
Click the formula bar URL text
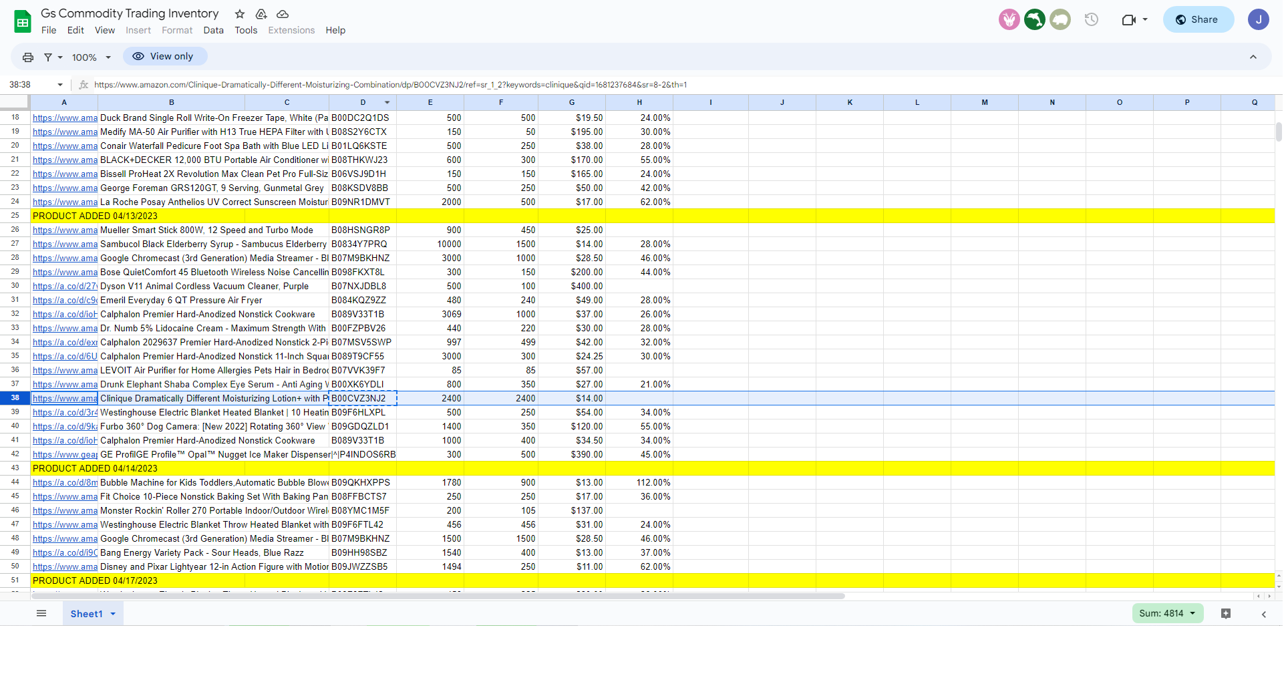coord(390,85)
